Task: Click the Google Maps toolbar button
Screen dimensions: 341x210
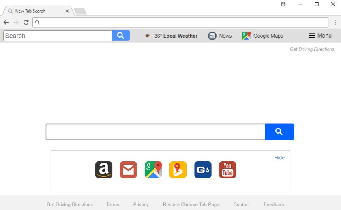Action: click(x=262, y=36)
